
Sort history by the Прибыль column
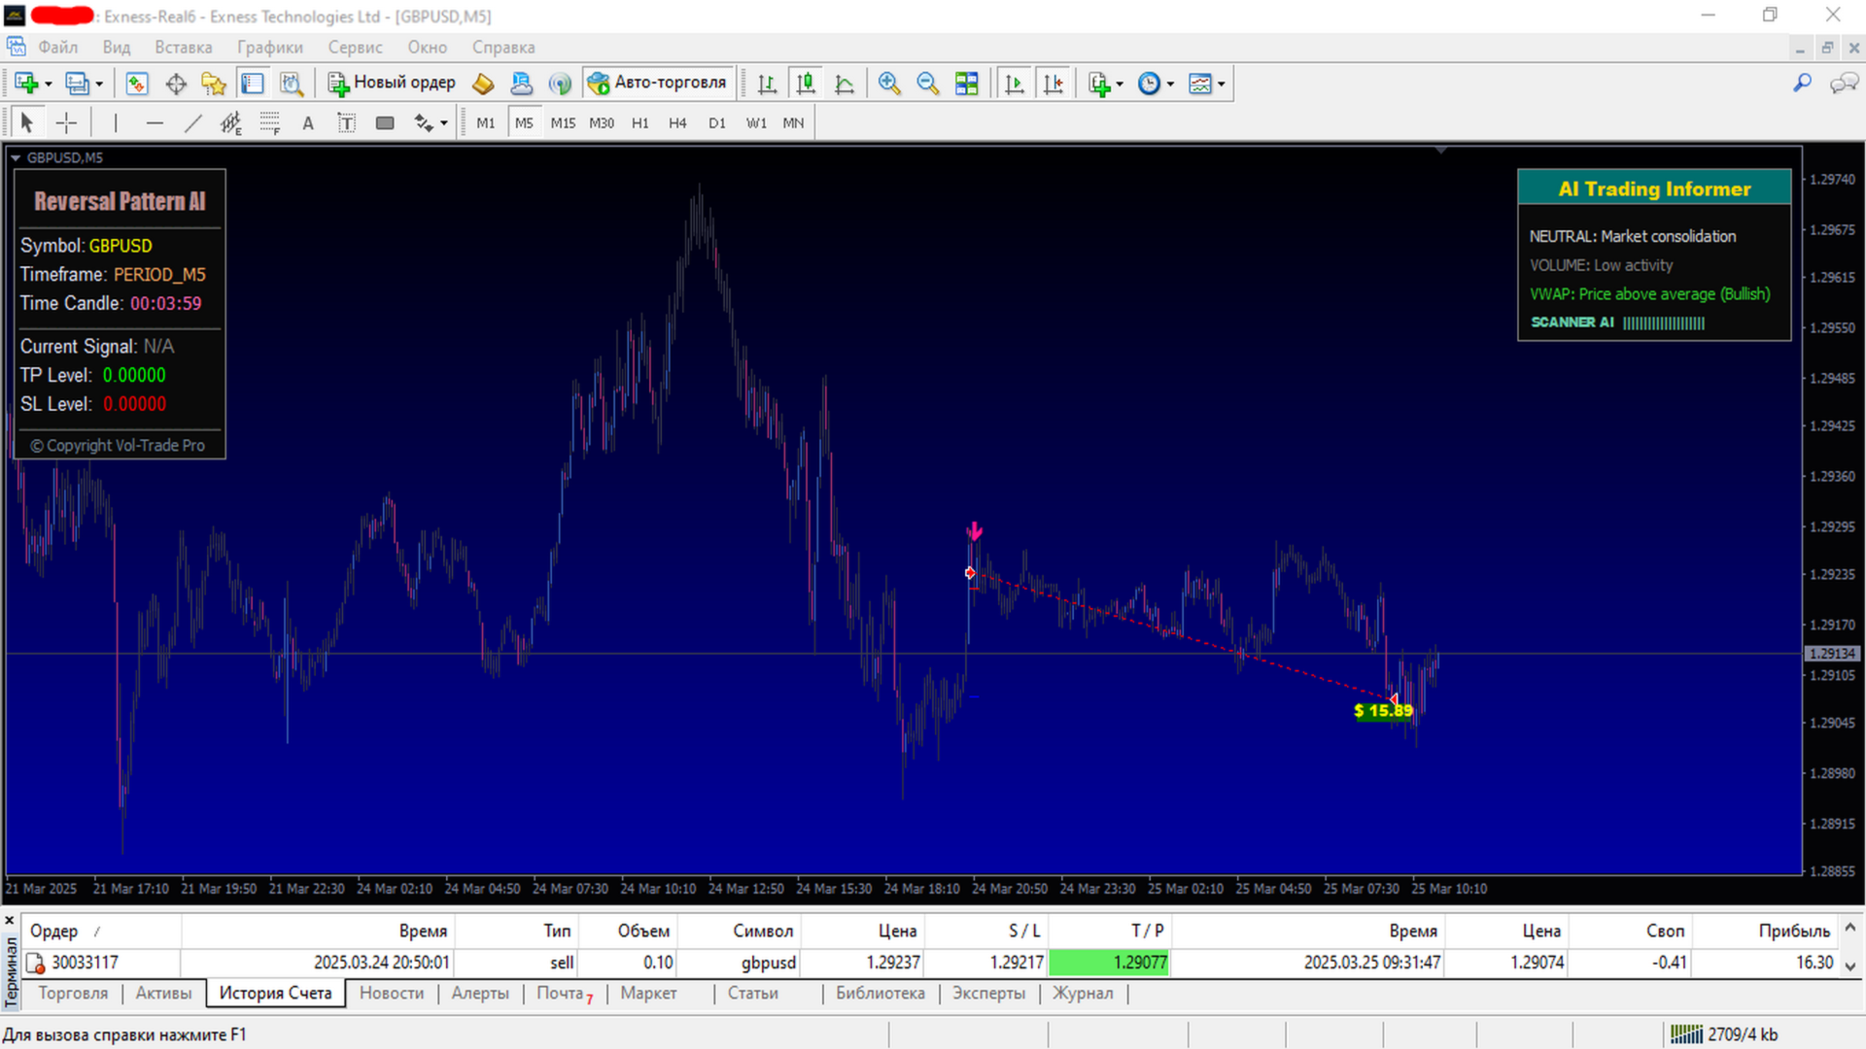tap(1794, 931)
